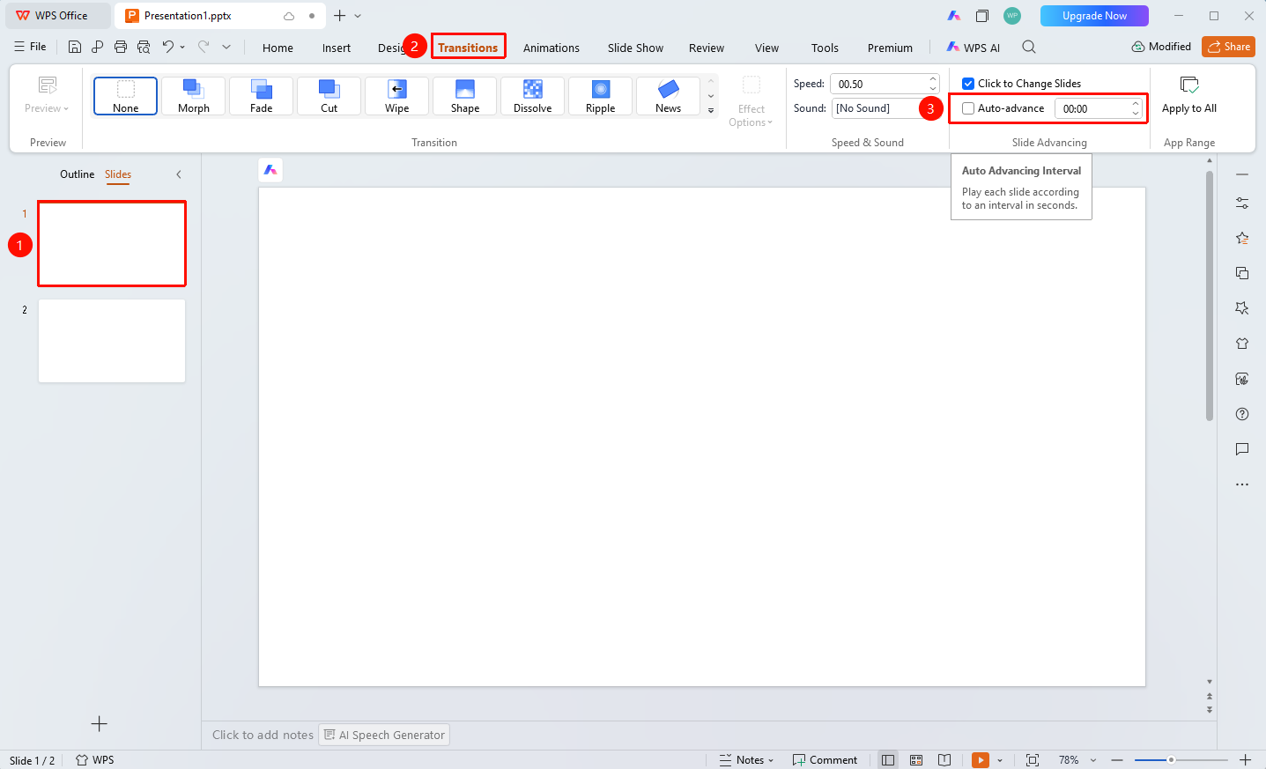Apply the Morph transition
Screen dimensions: 1266x769
[x=194, y=96]
